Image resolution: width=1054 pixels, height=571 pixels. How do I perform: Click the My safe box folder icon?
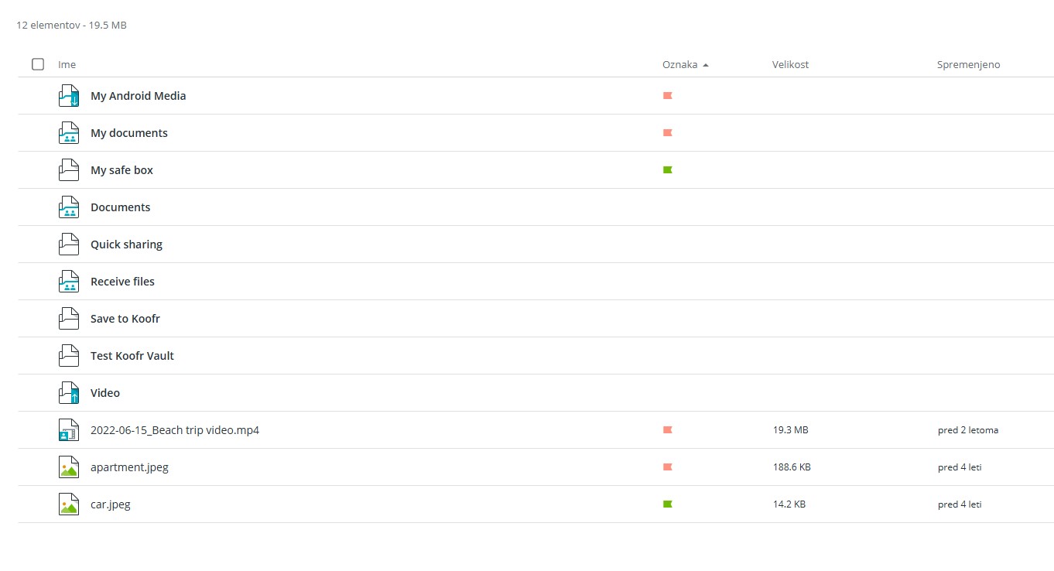[x=69, y=170]
